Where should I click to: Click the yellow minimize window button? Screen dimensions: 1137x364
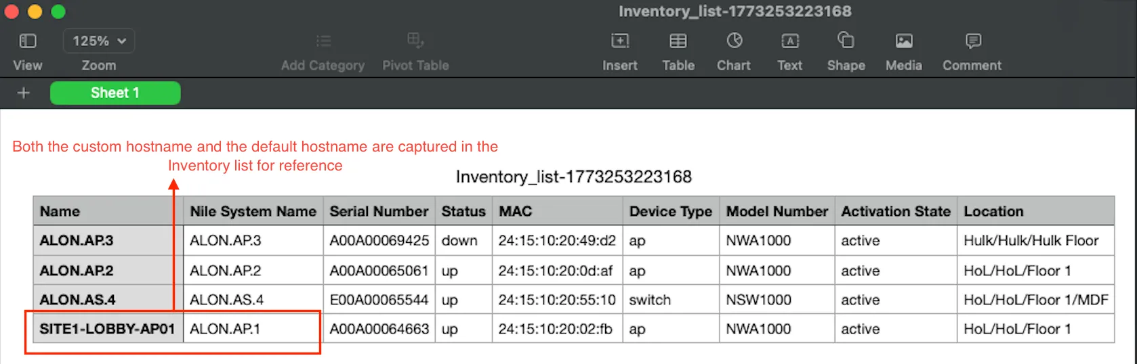point(35,12)
